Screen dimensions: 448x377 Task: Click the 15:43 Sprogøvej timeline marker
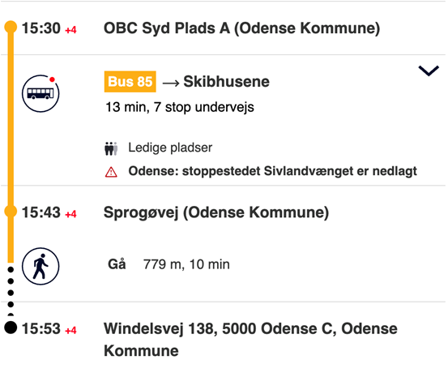click(11, 211)
